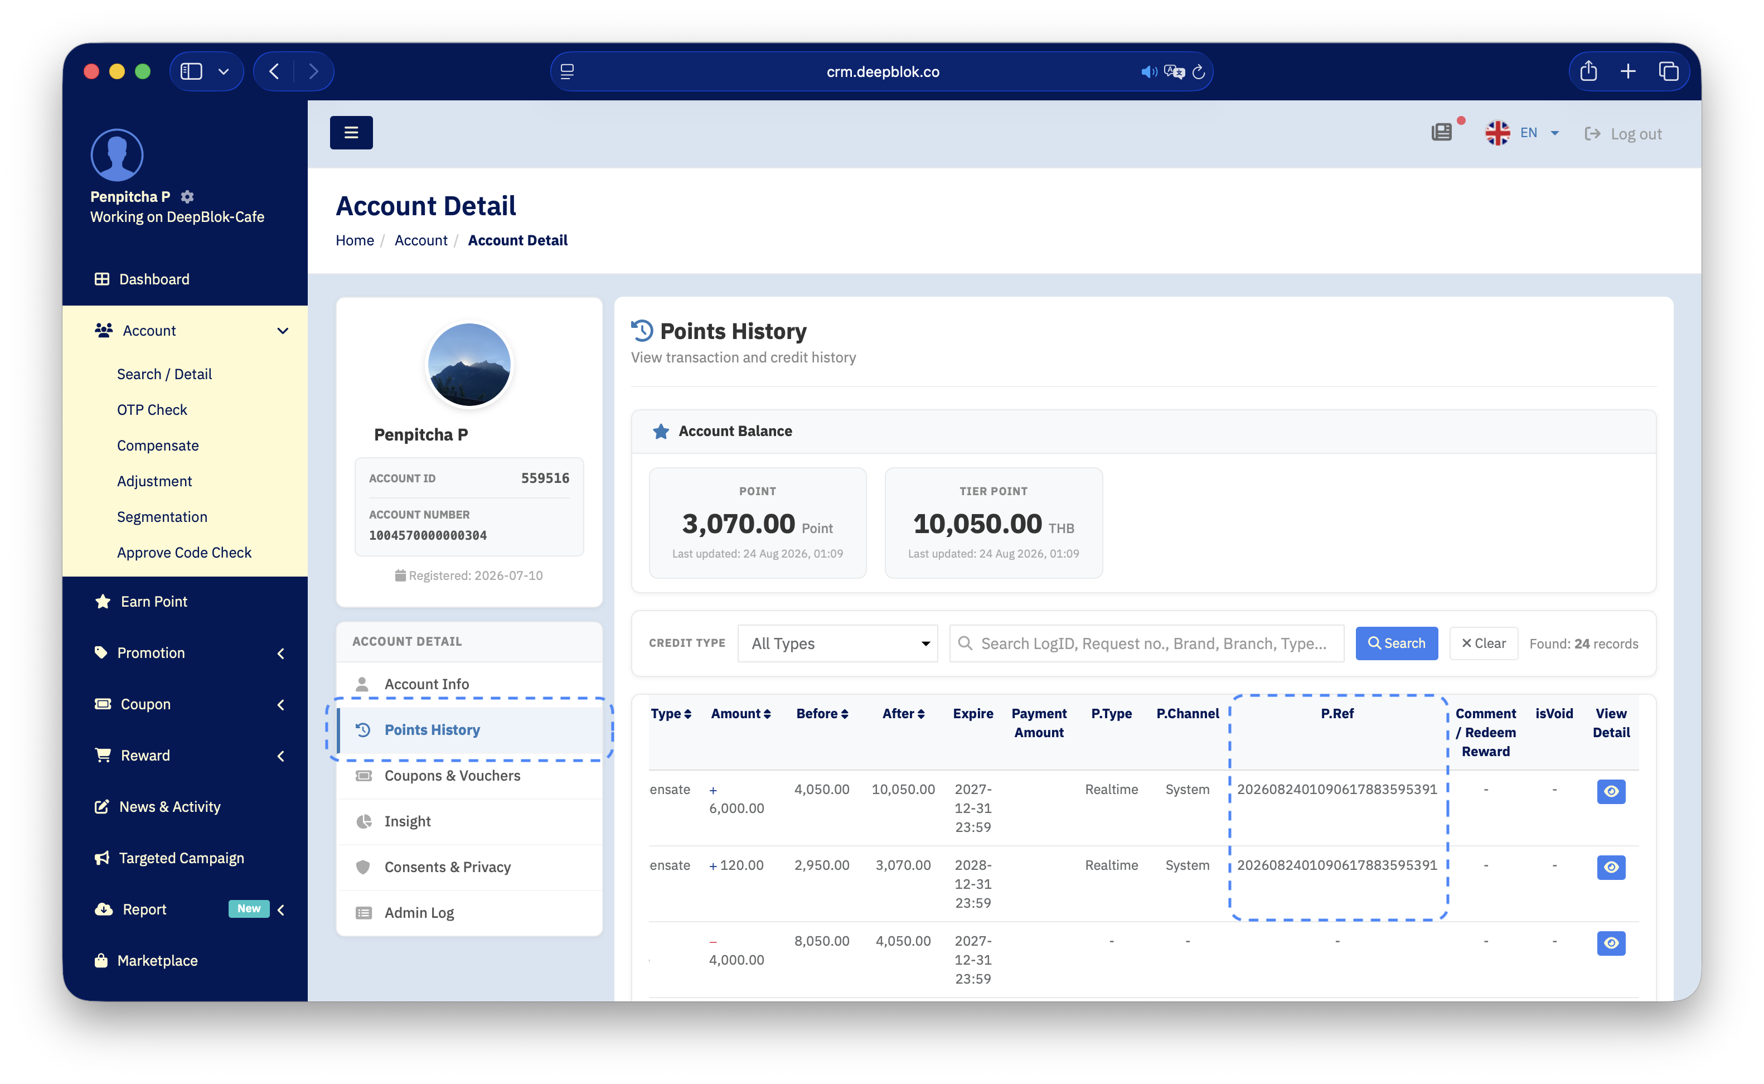Open Safari share icon
Image resolution: width=1764 pixels, height=1084 pixels.
1588,71
